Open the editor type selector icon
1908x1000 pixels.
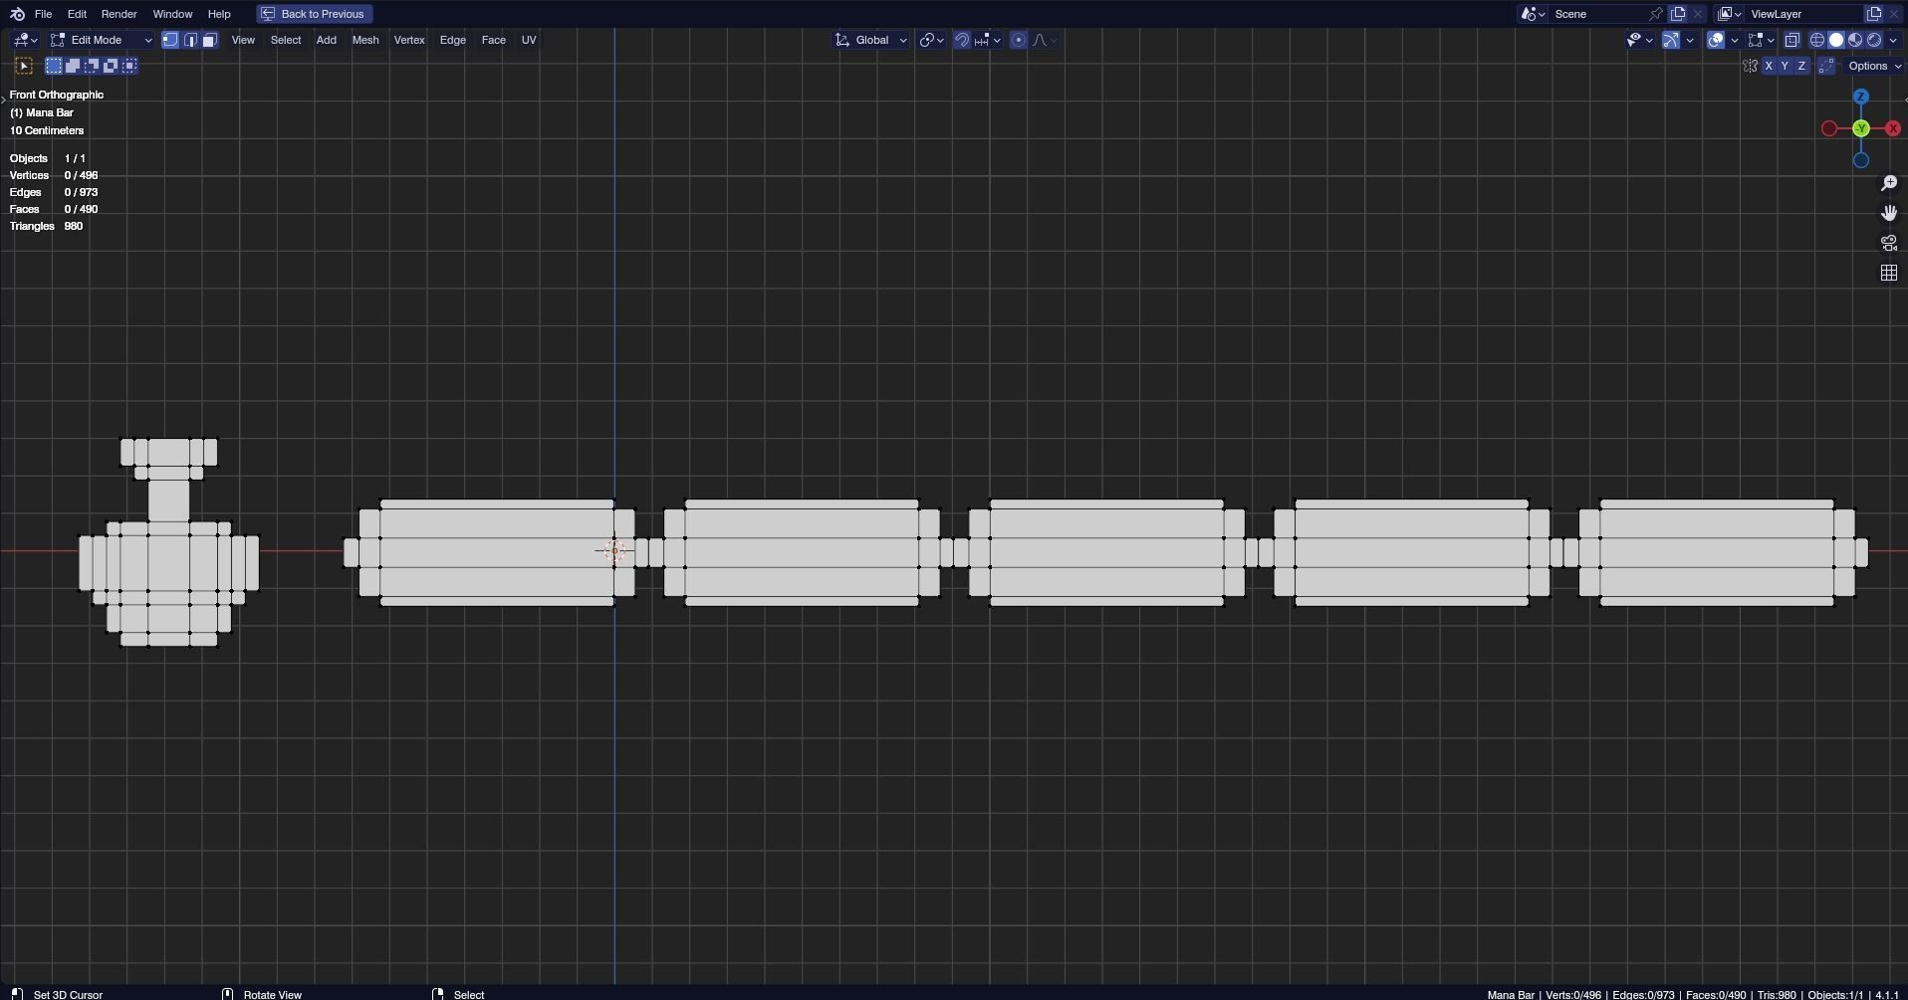(26, 40)
